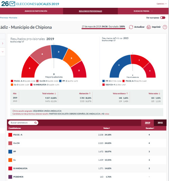This screenshot has height=181, width=169.
Task: Toggle the Ver europeas switch
Action: [x=163, y=18]
